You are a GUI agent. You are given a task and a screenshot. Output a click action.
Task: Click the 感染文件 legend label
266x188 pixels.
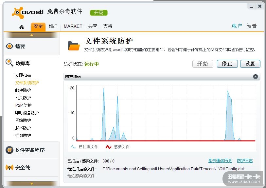point(122,147)
